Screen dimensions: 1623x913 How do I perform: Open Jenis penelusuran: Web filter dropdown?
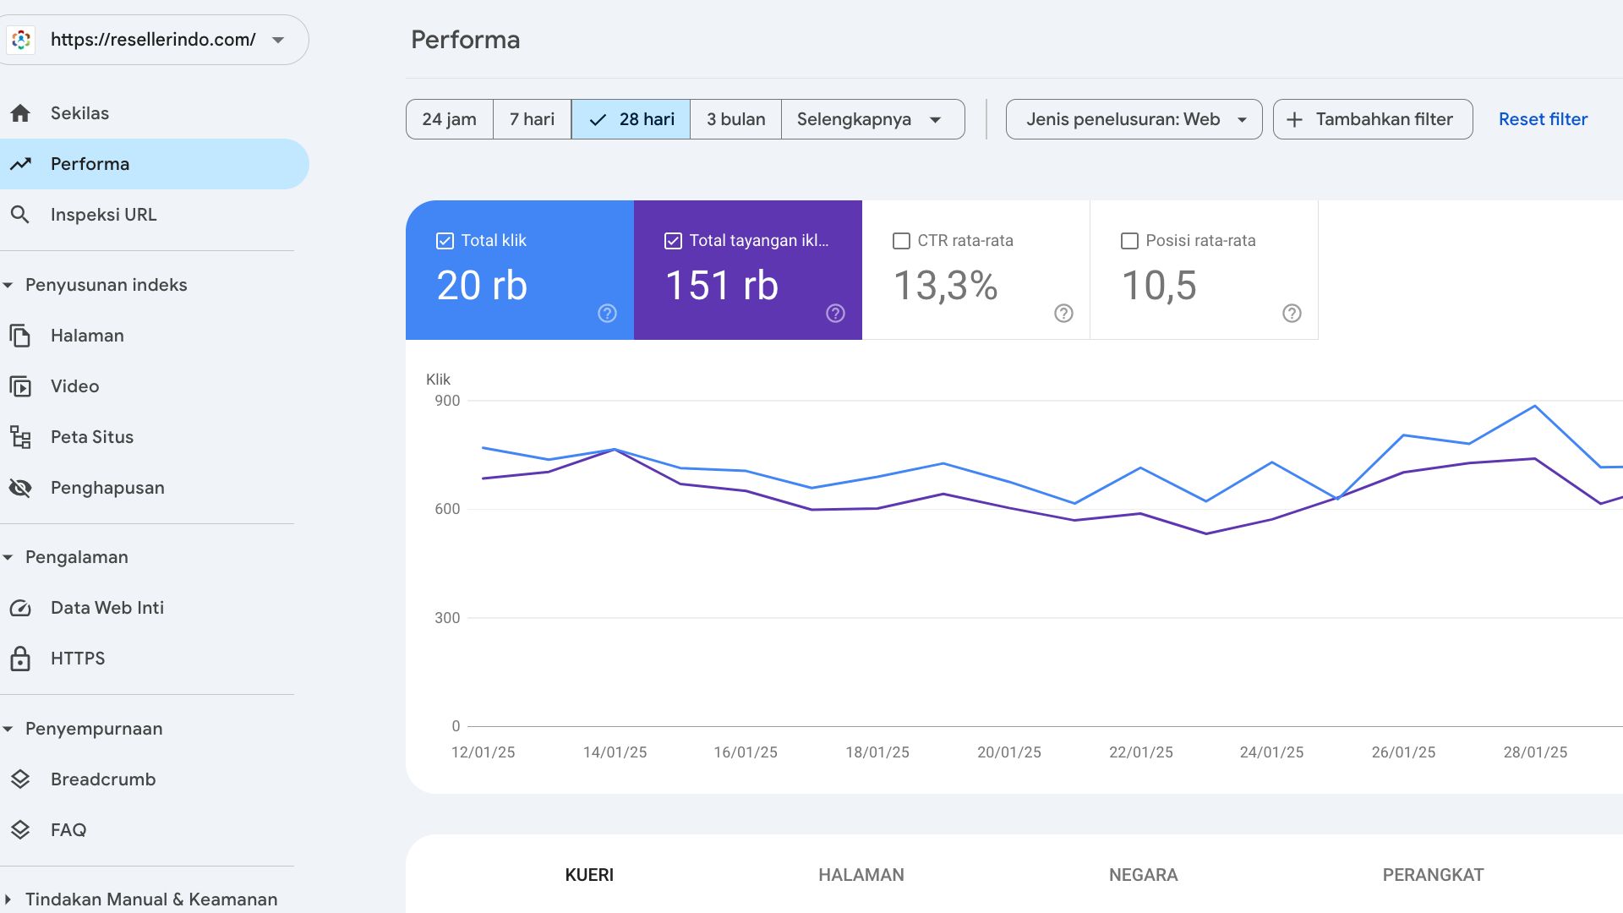tap(1134, 119)
